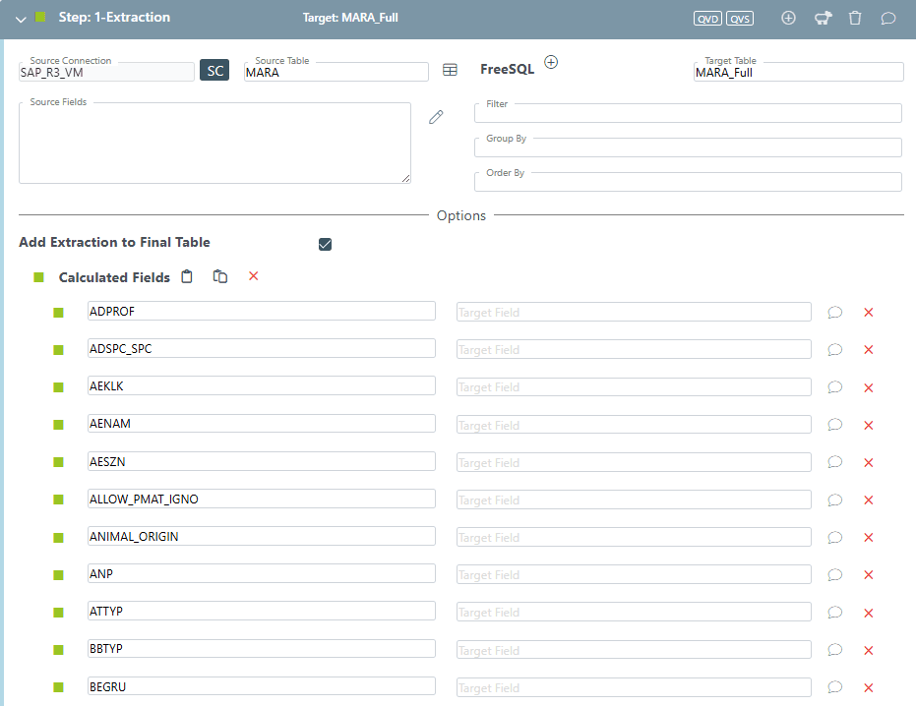Uncheck Add Extraction to Final Table
The image size is (916, 706).
click(x=326, y=244)
